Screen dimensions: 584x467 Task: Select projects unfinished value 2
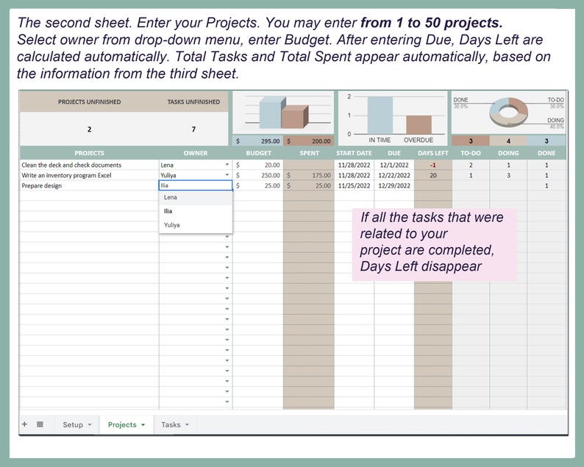(x=90, y=129)
